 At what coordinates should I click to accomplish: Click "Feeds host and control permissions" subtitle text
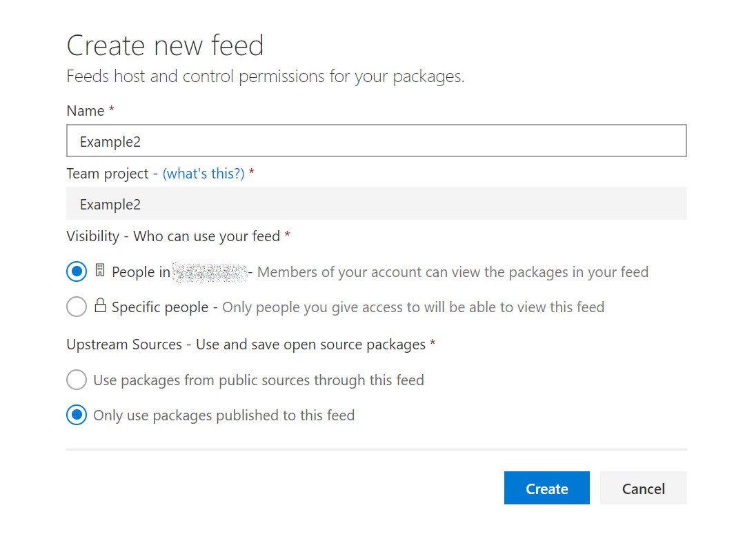pos(266,76)
